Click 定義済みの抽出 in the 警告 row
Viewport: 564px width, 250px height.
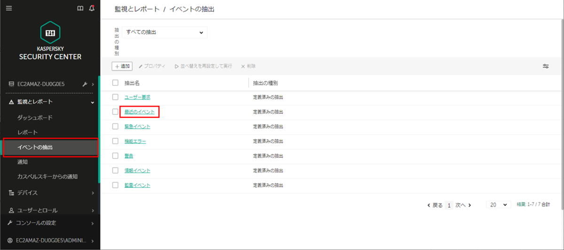click(x=268, y=156)
